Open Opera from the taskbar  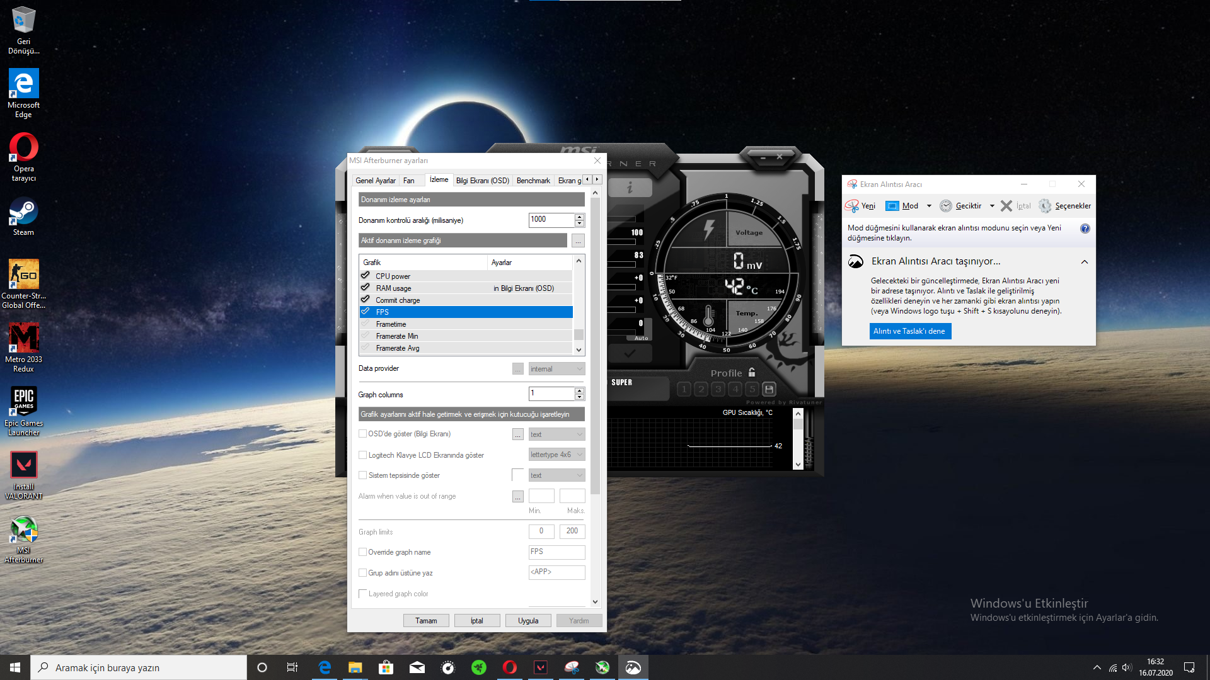pos(509,667)
